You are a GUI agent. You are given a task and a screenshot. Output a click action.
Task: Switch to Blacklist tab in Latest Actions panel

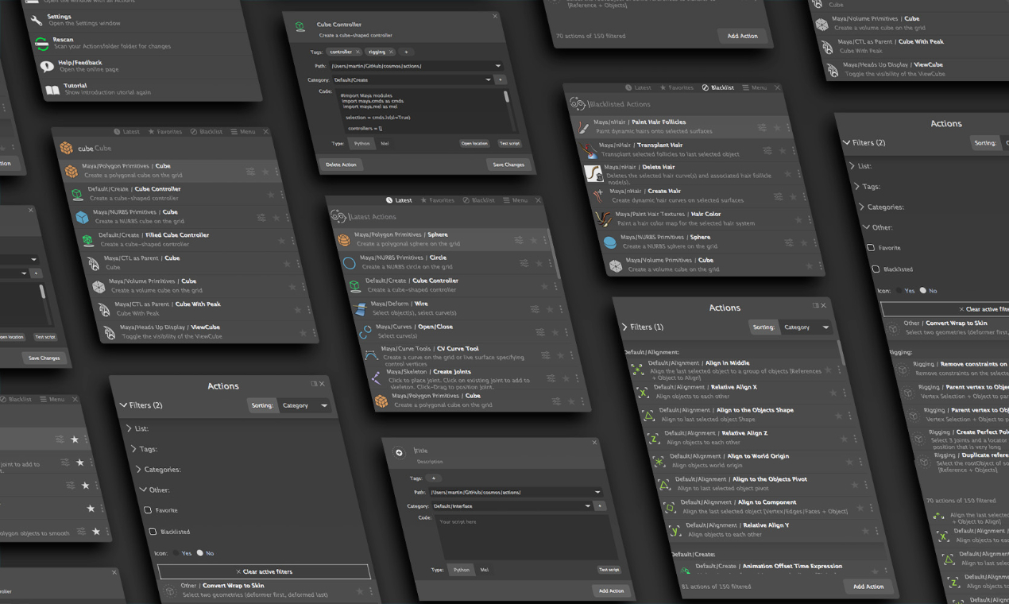478,200
